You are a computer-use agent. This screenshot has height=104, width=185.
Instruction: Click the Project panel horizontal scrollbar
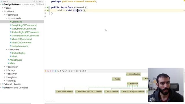15,103
